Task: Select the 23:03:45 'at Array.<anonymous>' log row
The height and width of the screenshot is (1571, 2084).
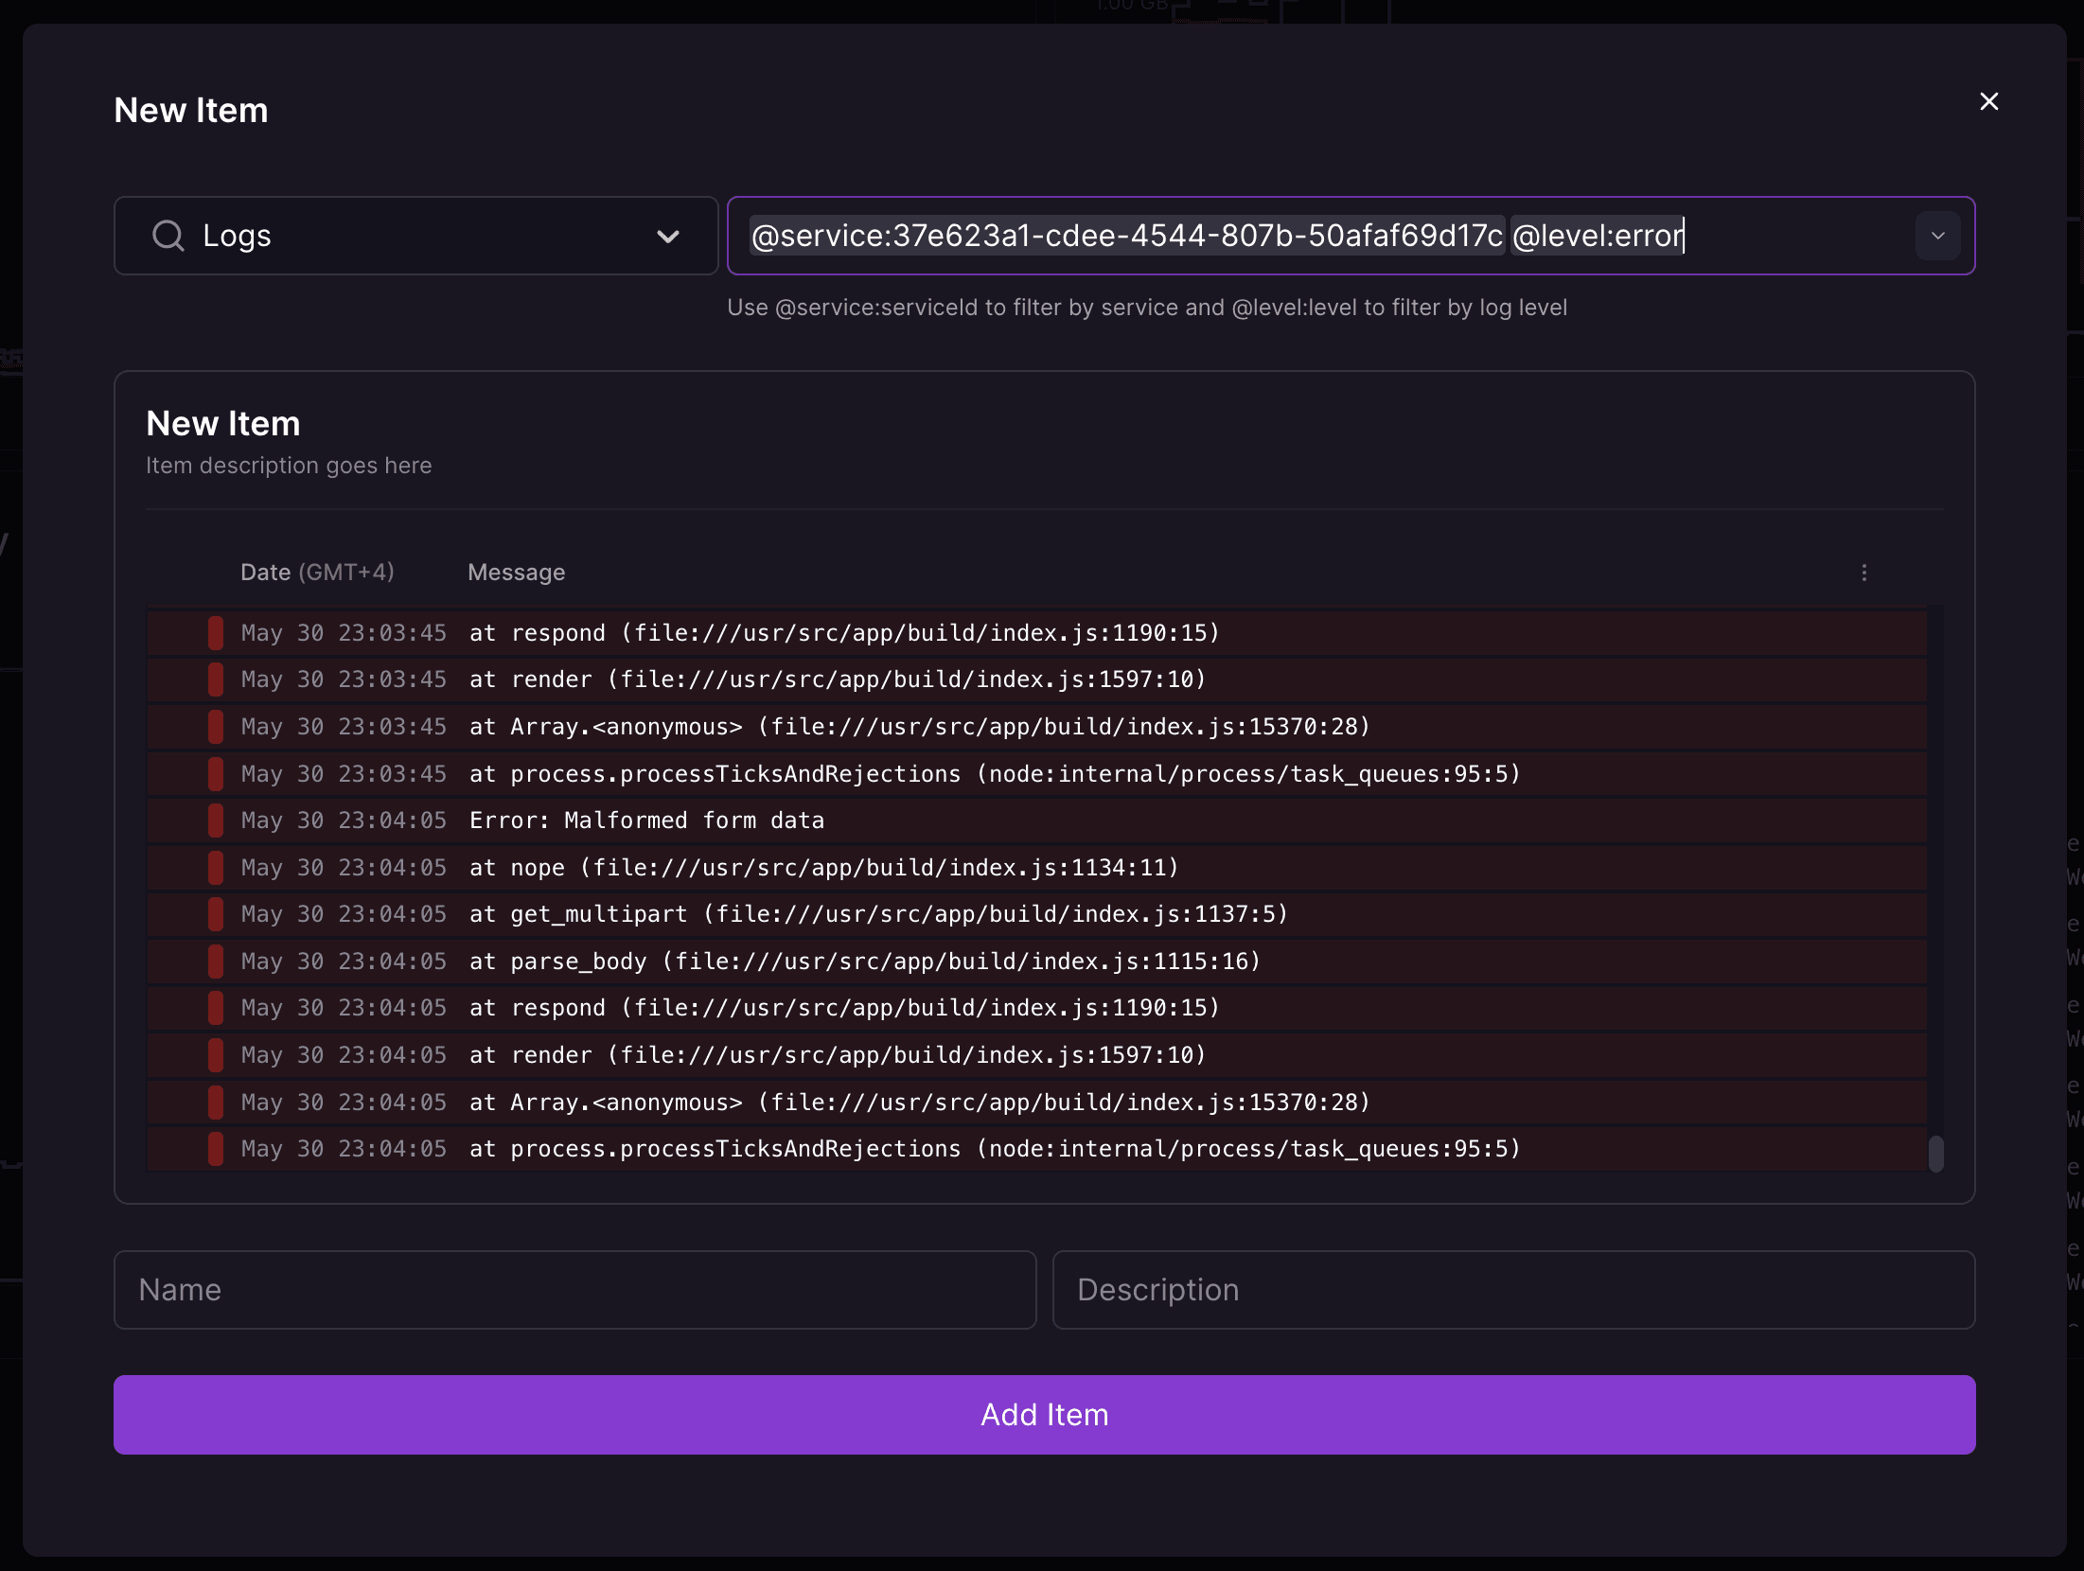Action: pyautogui.click(x=1036, y=727)
